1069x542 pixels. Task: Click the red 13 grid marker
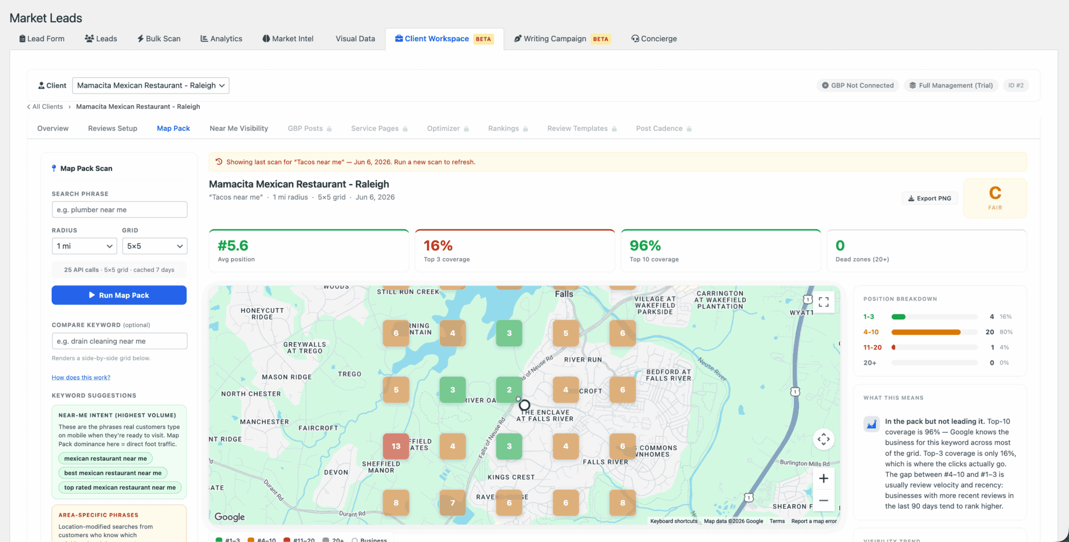coord(396,446)
